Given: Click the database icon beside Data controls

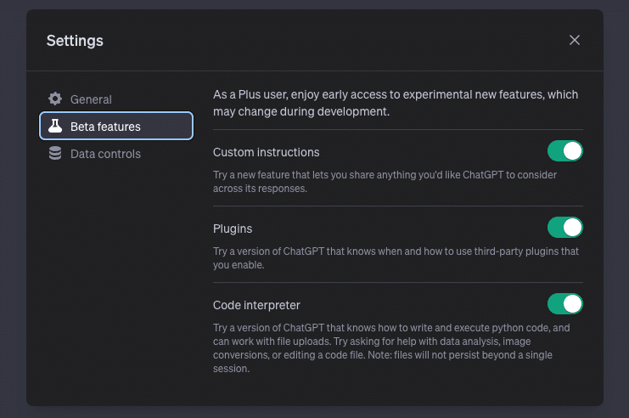Looking at the screenshot, I should pos(55,154).
